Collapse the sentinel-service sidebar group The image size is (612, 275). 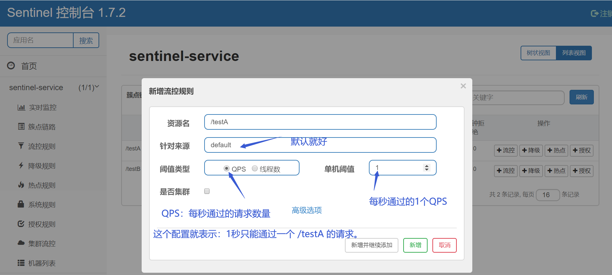pos(97,87)
